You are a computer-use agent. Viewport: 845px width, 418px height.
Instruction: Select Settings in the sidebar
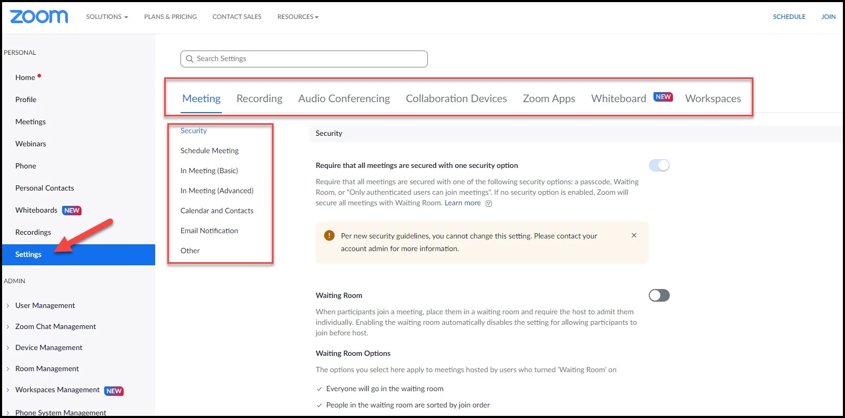coord(78,255)
